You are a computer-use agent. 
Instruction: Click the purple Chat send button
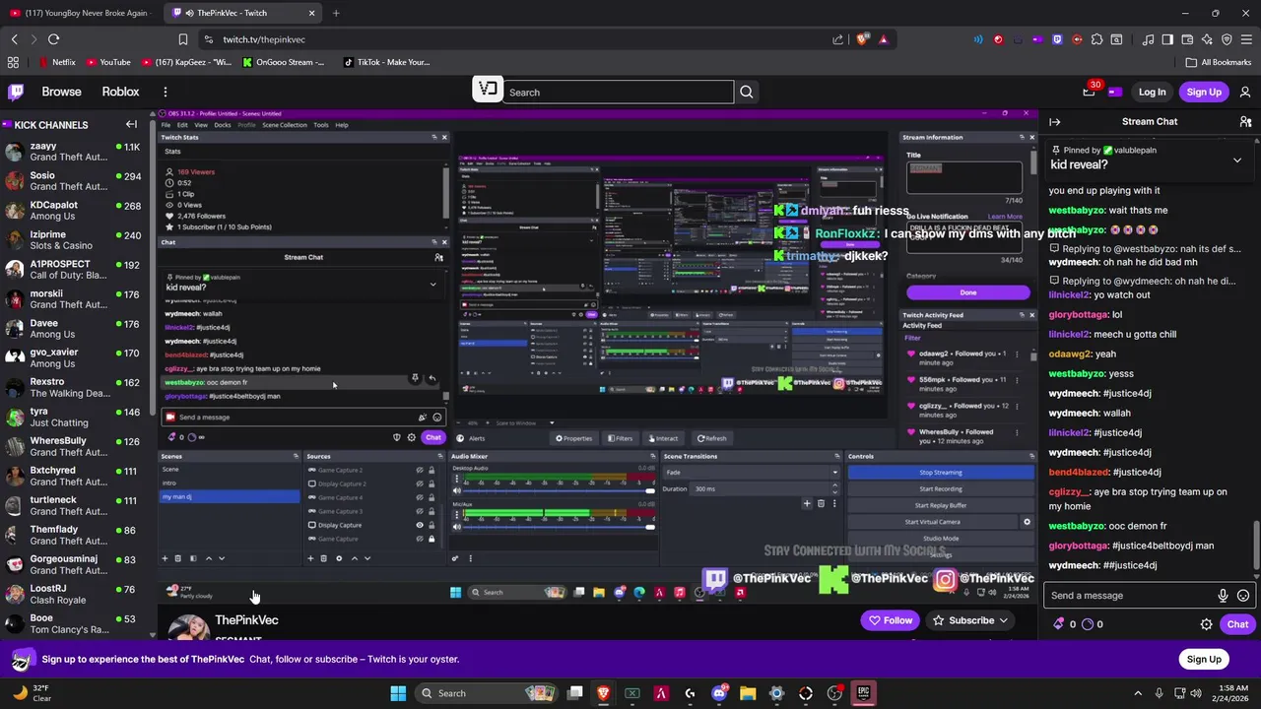(1237, 623)
